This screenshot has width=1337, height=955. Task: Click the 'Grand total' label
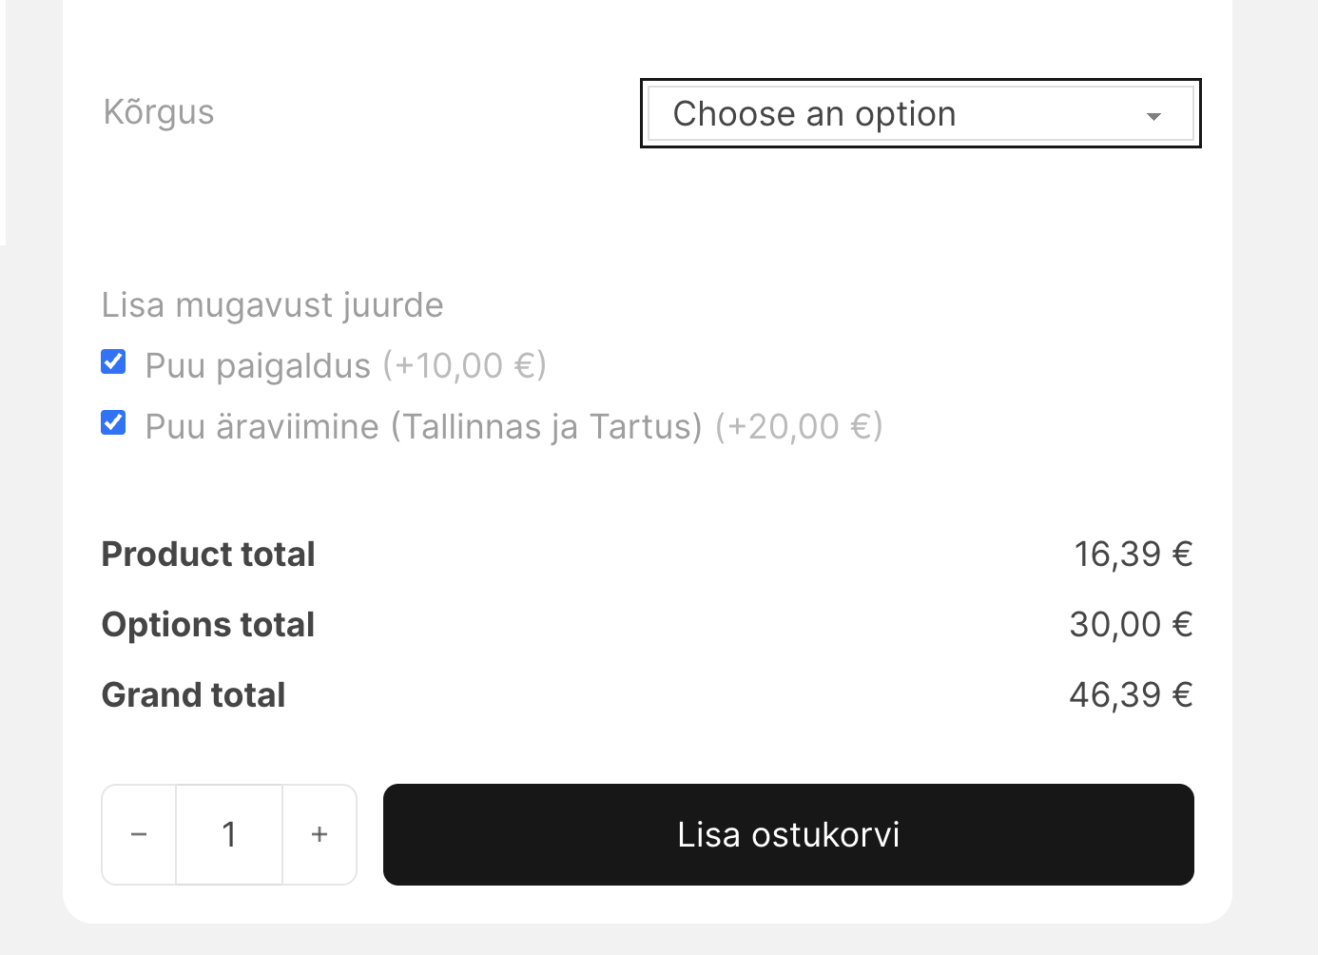pyautogui.click(x=193, y=695)
